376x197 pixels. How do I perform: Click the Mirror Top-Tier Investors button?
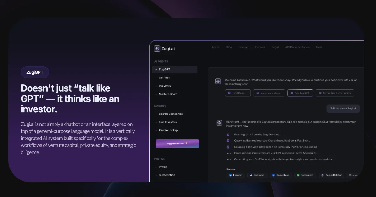(335, 93)
